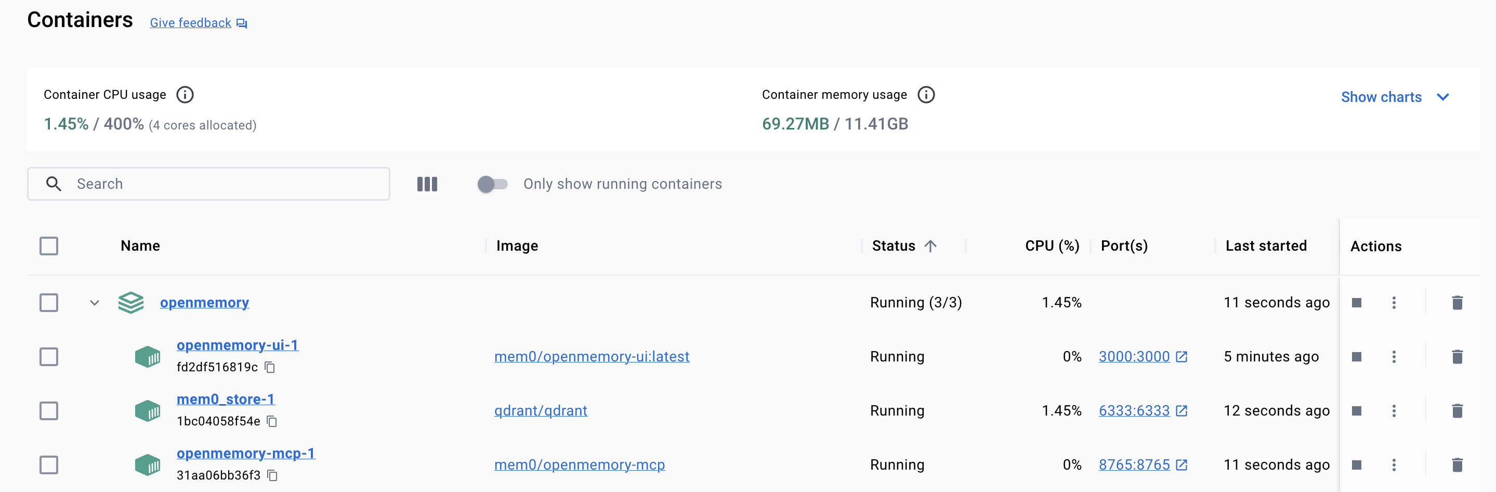Click the 'Running (3/3)' status text

pos(916,303)
